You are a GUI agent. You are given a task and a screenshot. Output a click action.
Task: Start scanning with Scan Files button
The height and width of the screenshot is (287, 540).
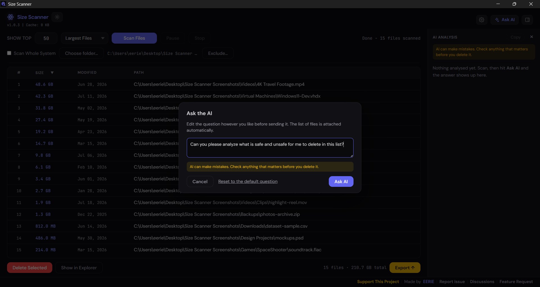point(134,38)
